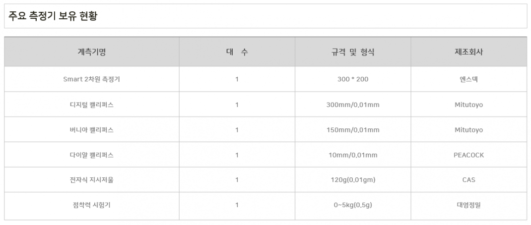
Task: Select the 150mm/0.01mm specification cell
Action: click(x=353, y=130)
